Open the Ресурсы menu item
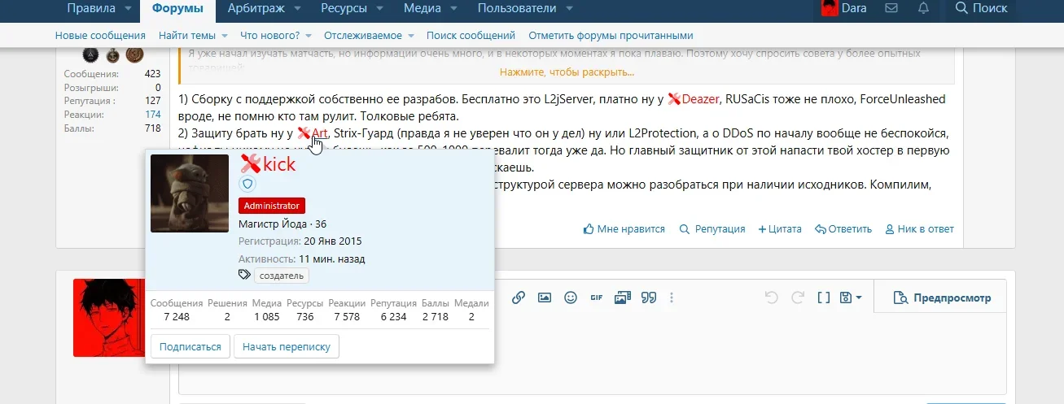The width and height of the screenshot is (1064, 404). (x=344, y=8)
